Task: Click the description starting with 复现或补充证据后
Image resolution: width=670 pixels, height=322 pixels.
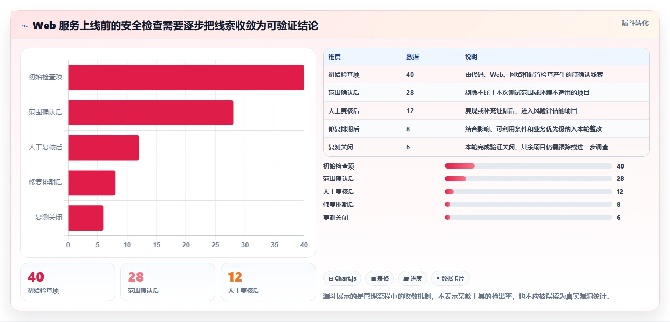Action: coord(521,111)
